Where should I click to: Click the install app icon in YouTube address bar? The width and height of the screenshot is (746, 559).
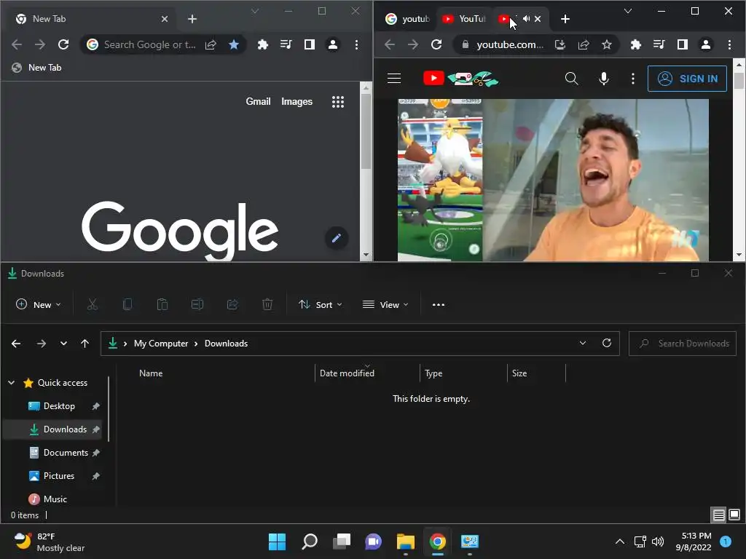pos(560,44)
